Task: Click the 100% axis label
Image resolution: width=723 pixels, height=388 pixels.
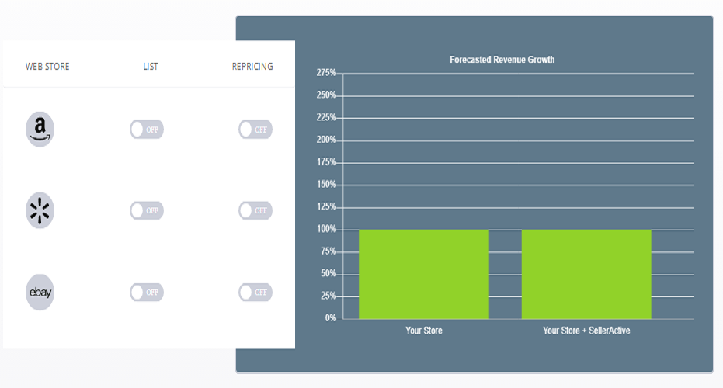Action: 326,229
